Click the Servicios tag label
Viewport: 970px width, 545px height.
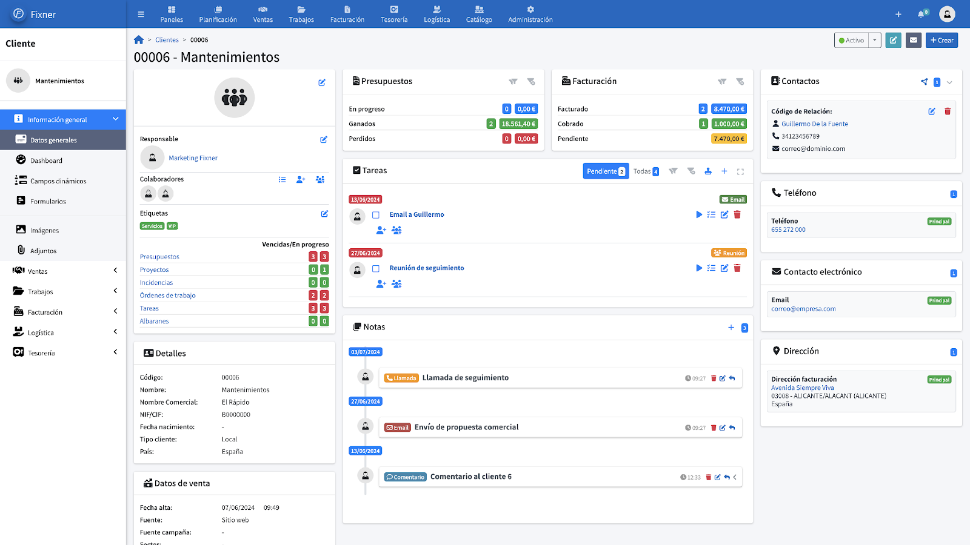[152, 226]
